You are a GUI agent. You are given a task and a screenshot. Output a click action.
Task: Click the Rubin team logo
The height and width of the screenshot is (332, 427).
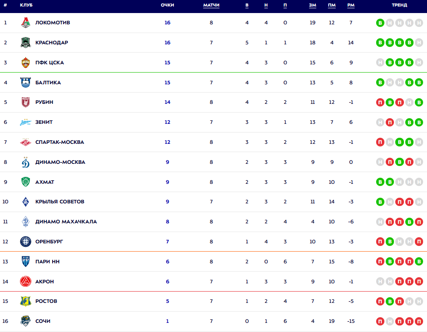click(x=26, y=103)
